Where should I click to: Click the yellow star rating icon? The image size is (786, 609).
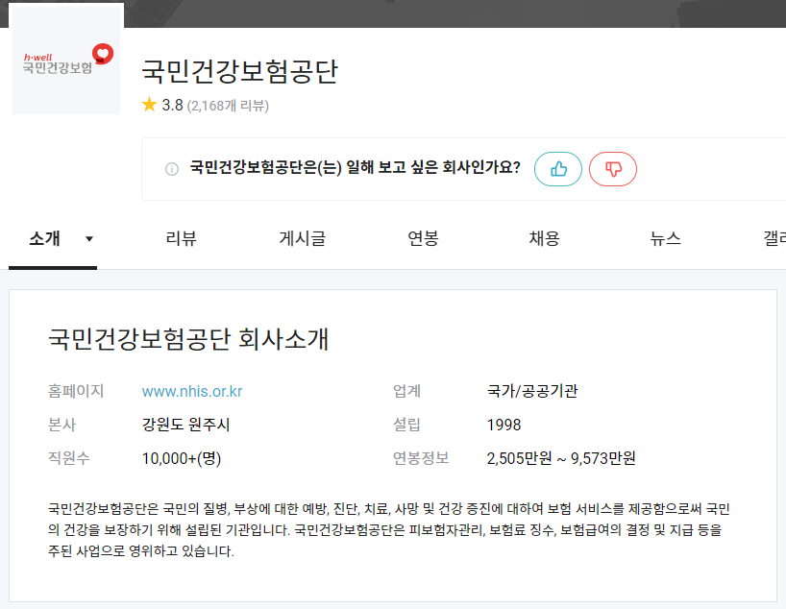[x=149, y=105]
